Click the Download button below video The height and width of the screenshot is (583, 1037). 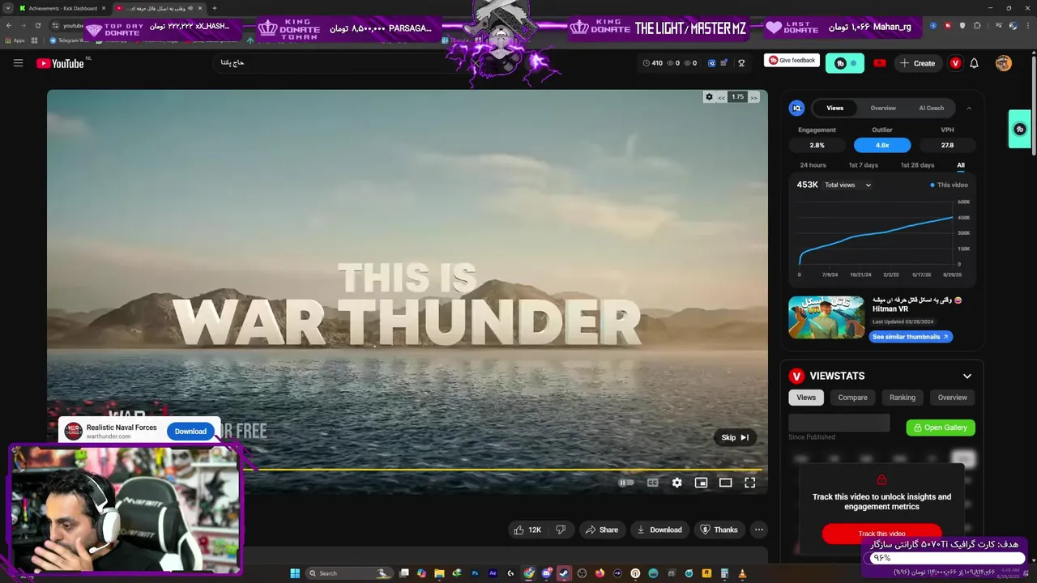(x=659, y=530)
